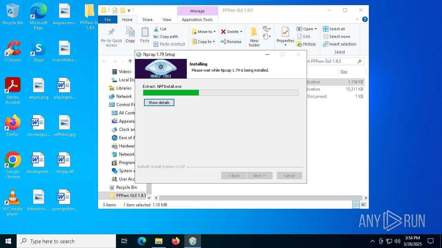The width and height of the screenshot is (442, 248).
Task: Launch VLC media player desktop shortcut
Action: click(13, 203)
